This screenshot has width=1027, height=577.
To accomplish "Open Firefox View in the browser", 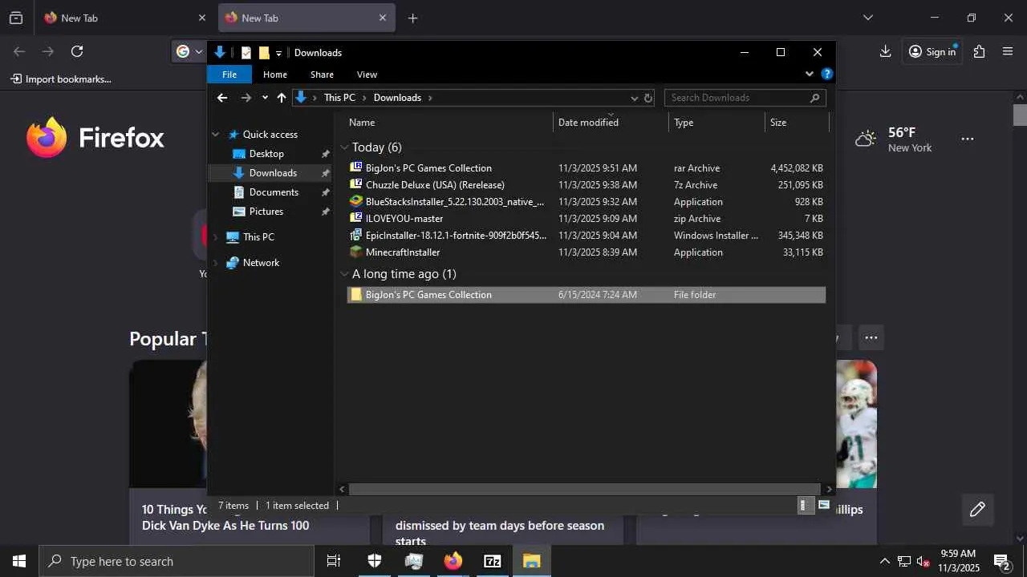I will 16,18.
